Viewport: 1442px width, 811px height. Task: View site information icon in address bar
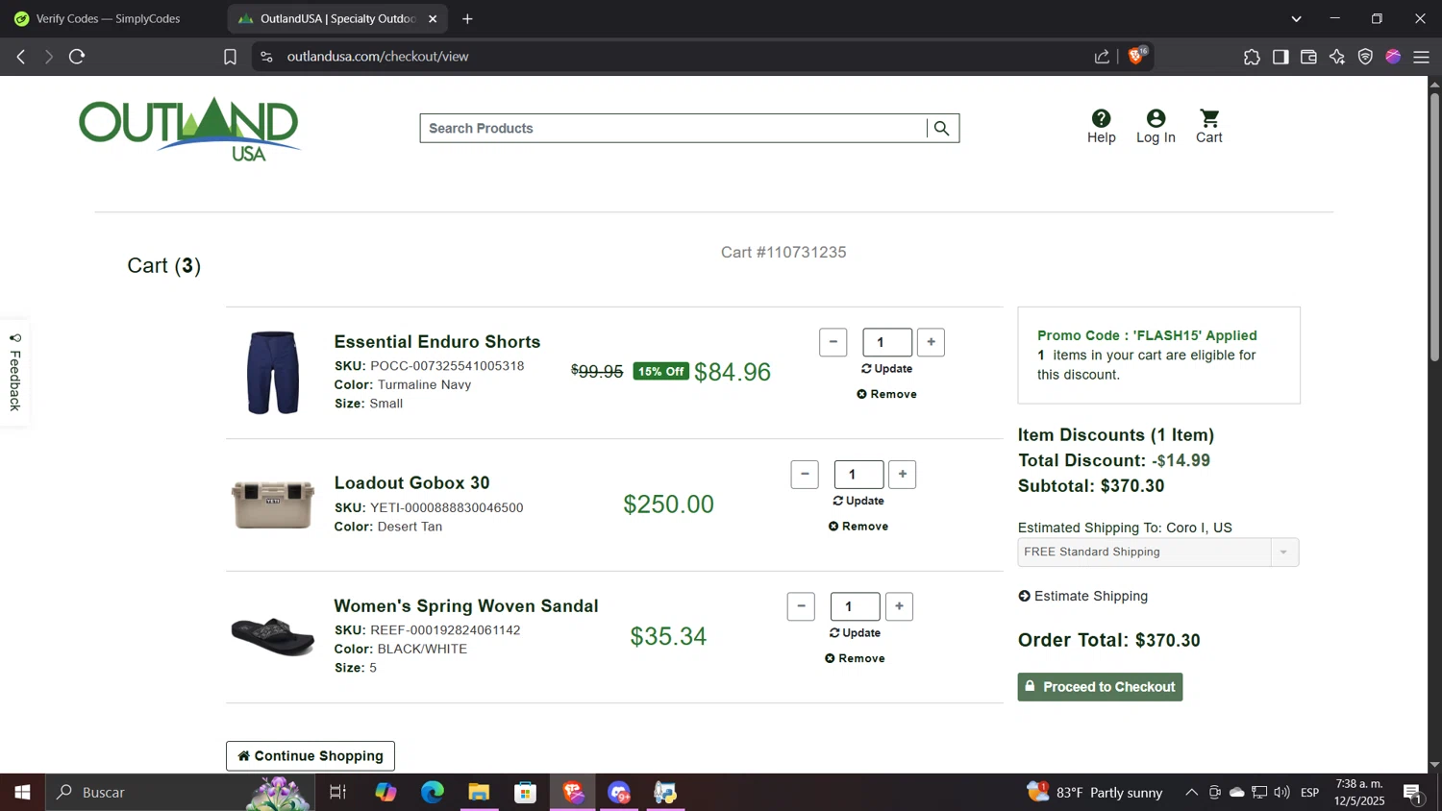tap(266, 57)
